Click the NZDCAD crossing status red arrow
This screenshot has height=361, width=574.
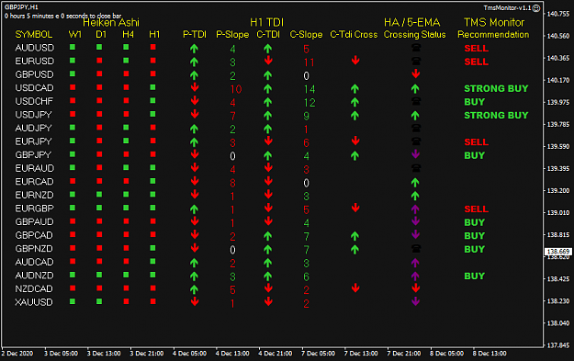tap(415, 288)
